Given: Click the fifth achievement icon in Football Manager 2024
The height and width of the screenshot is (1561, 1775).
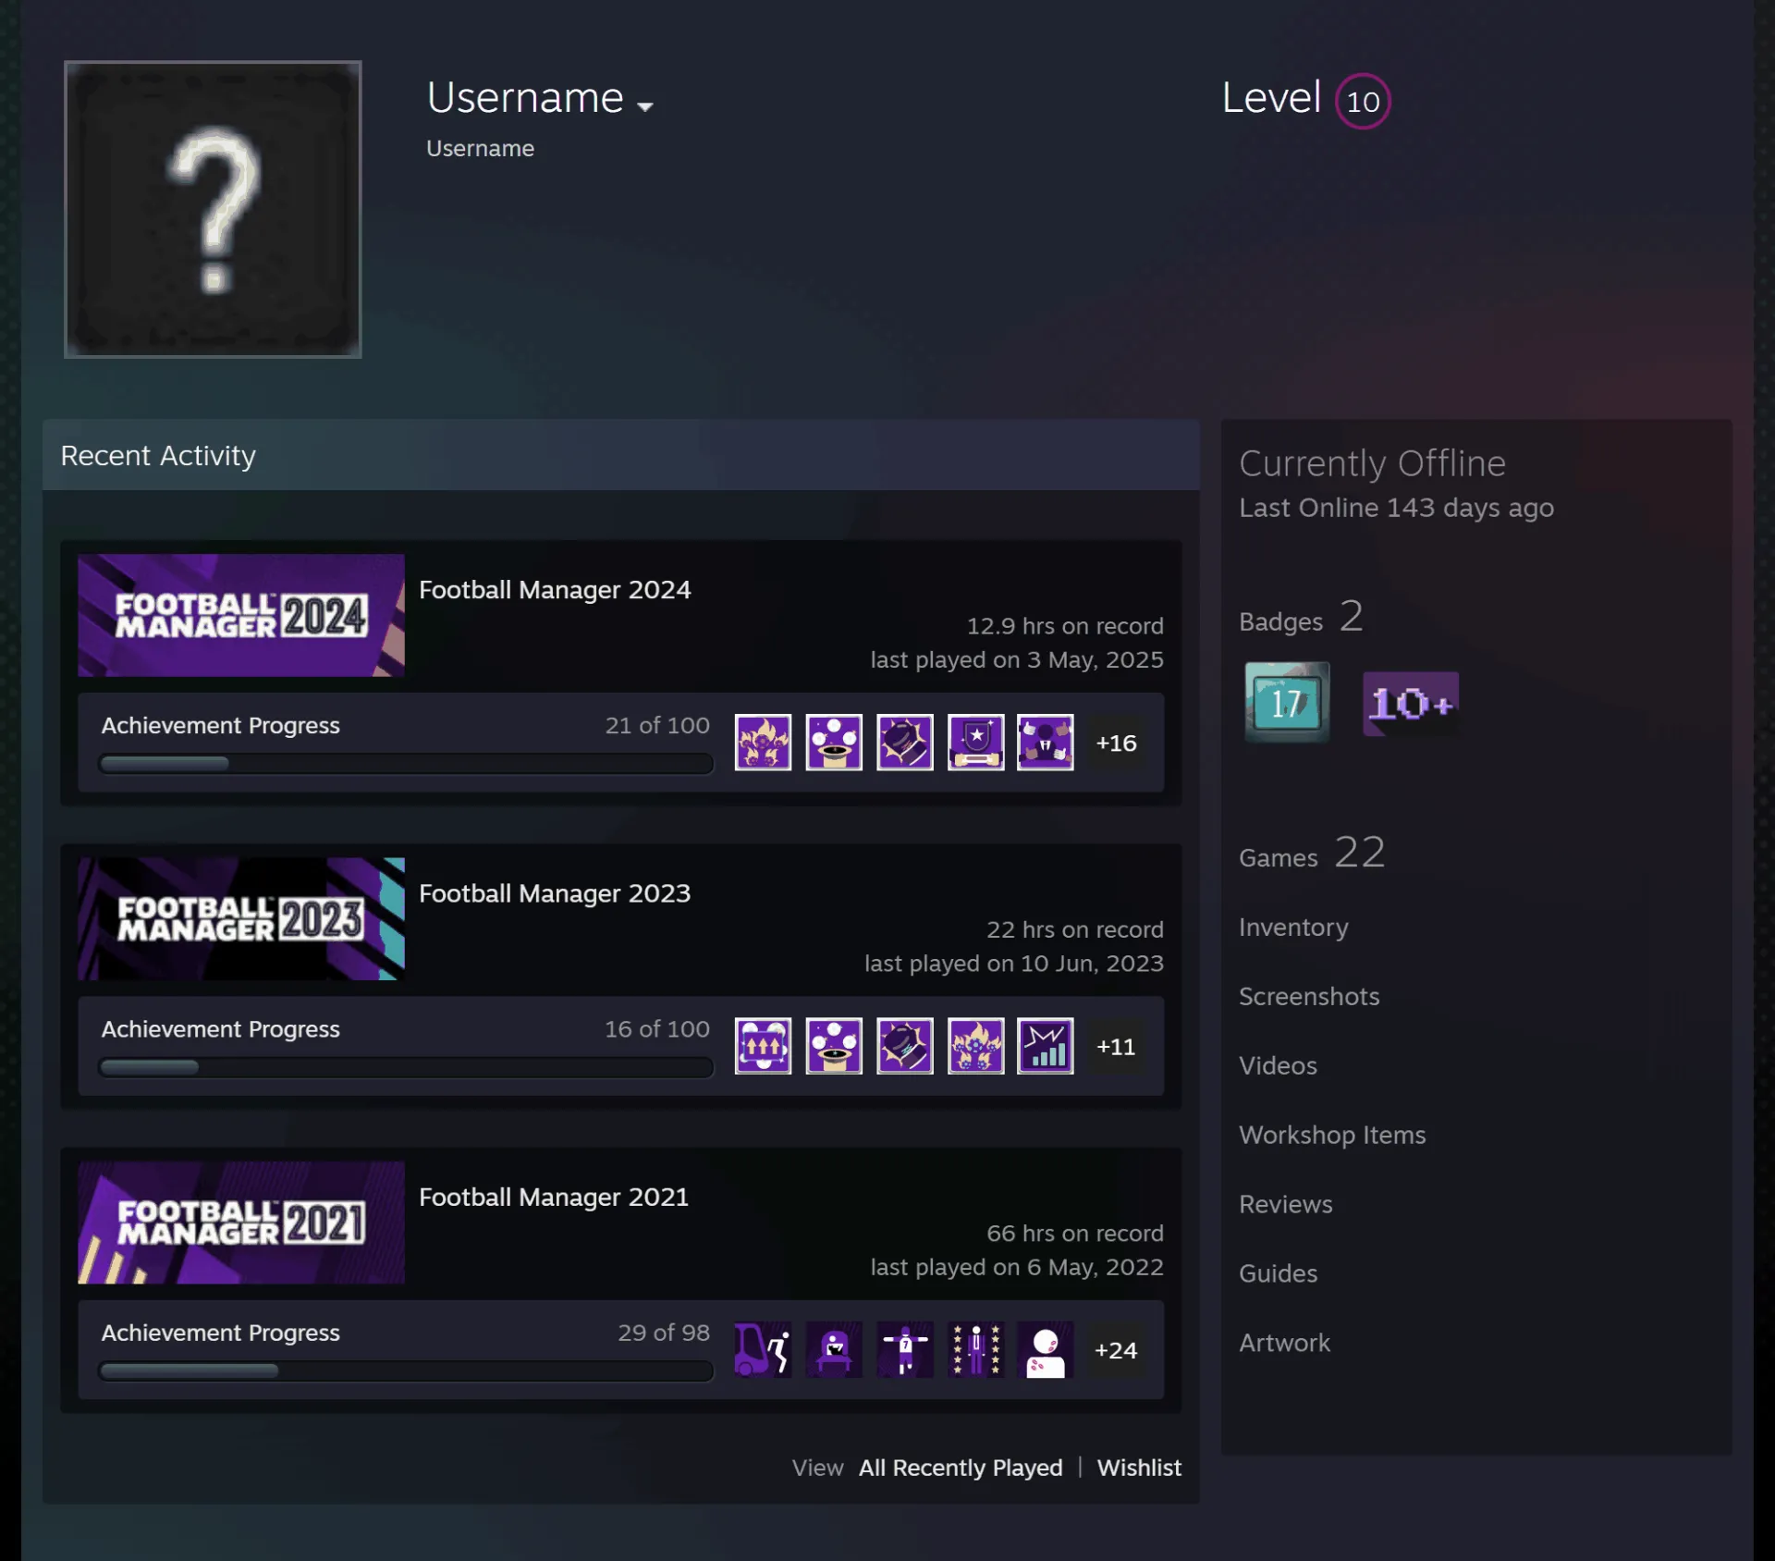Looking at the screenshot, I should 1046,743.
